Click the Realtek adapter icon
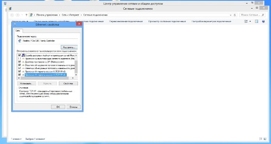The height and width of the screenshot is (144, 271). 20,41
